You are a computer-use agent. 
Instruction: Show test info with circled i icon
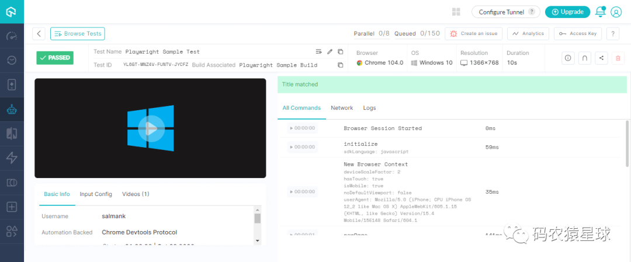[568, 58]
